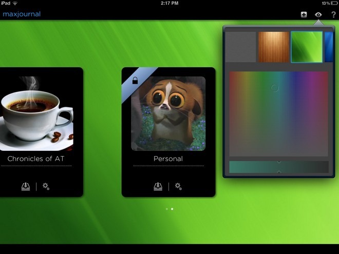Open settings gear for Chronicles of AT

tap(46, 186)
